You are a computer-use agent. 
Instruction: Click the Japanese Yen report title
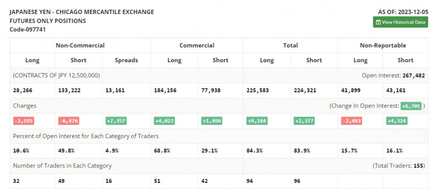point(82,12)
